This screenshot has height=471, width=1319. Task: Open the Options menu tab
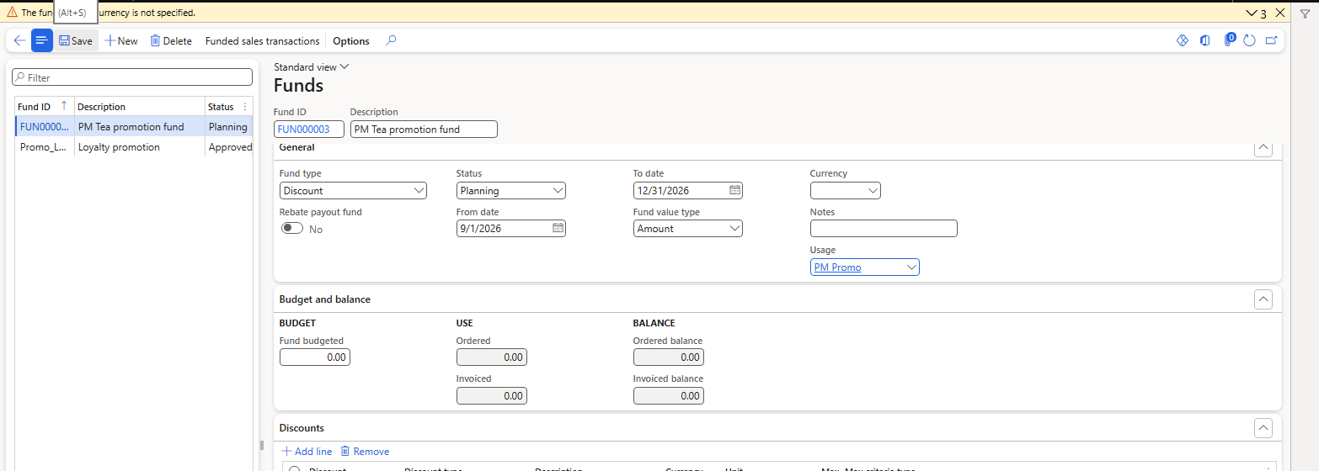click(x=351, y=40)
